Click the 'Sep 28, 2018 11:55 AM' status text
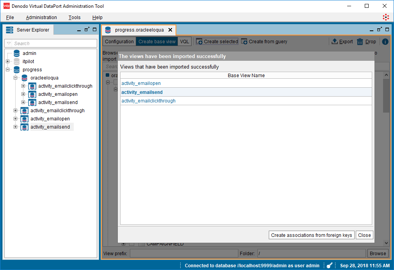The image size is (394, 270). point(365,265)
